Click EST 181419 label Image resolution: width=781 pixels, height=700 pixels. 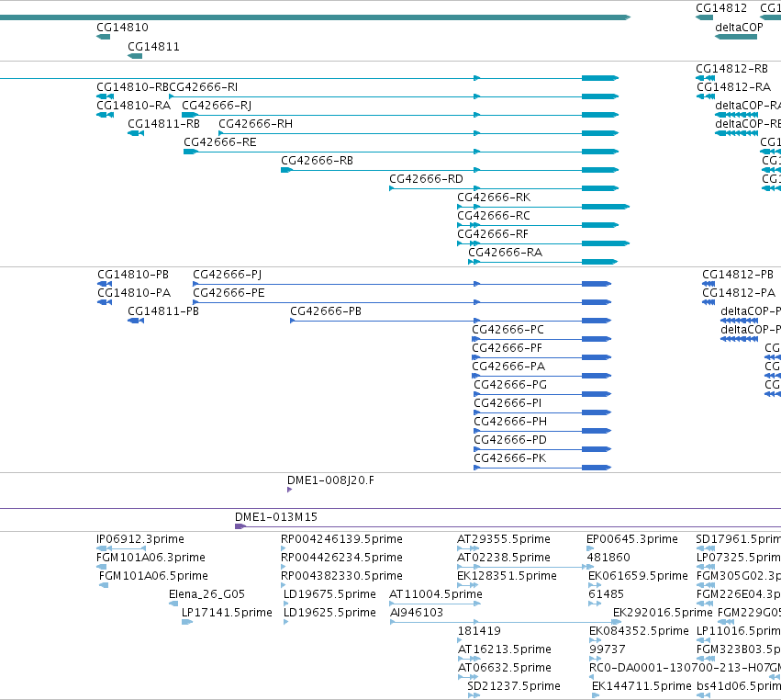coord(479,631)
